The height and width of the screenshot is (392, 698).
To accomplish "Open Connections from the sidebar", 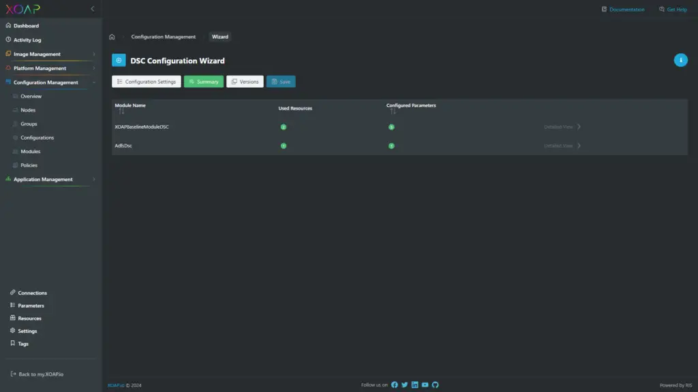I will [x=32, y=293].
